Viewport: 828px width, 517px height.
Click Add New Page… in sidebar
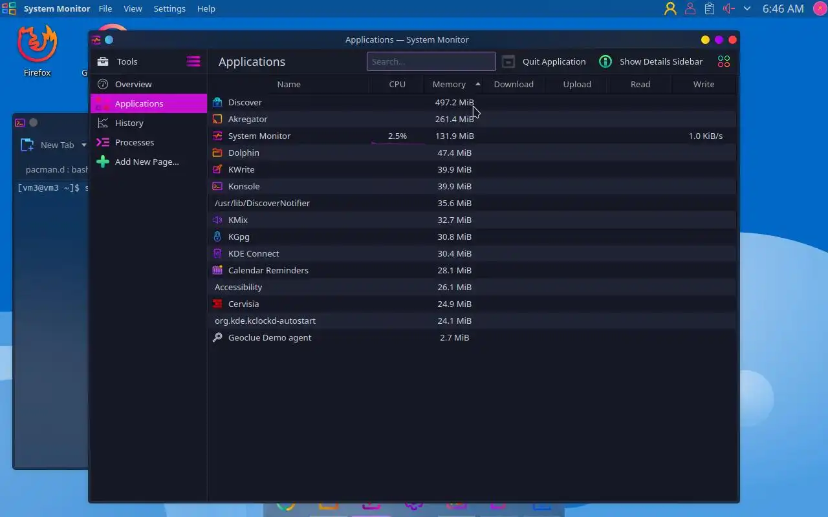tap(149, 162)
